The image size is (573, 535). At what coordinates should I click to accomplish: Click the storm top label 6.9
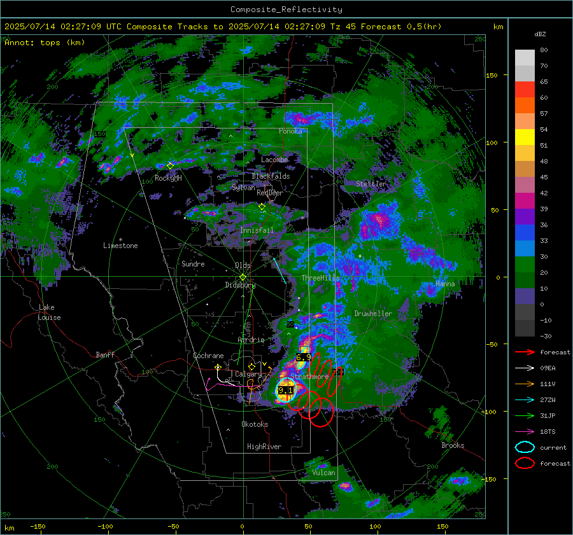pyautogui.click(x=303, y=357)
